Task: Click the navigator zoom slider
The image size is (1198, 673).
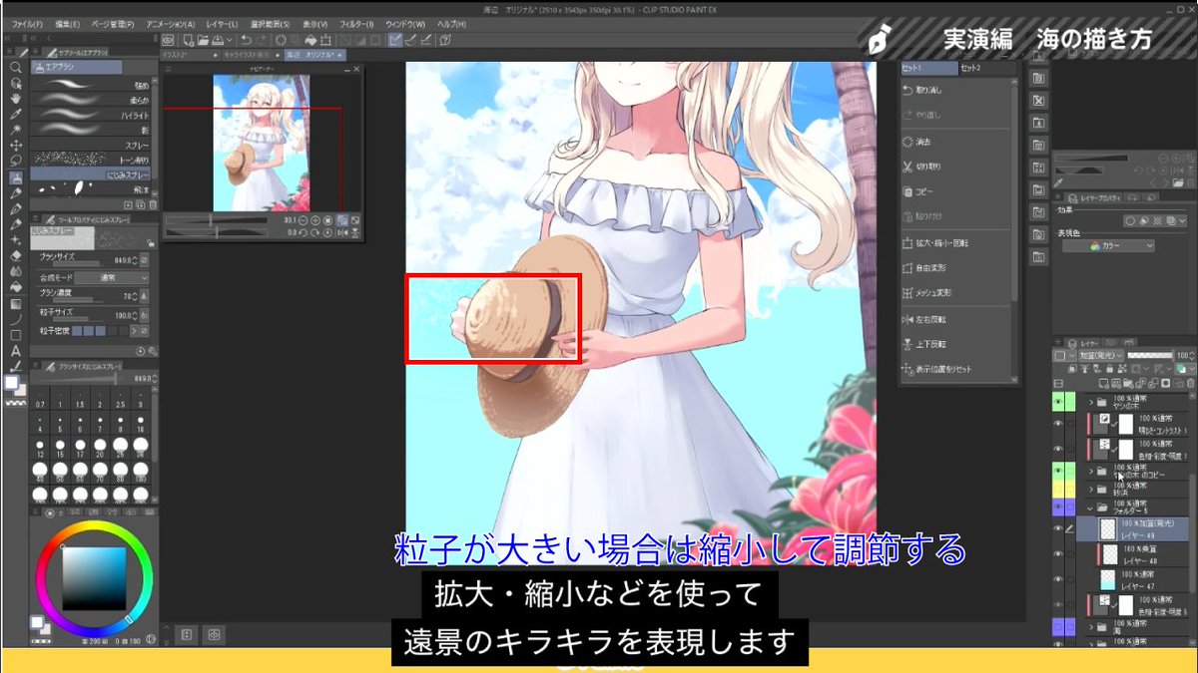Action: click(x=216, y=220)
